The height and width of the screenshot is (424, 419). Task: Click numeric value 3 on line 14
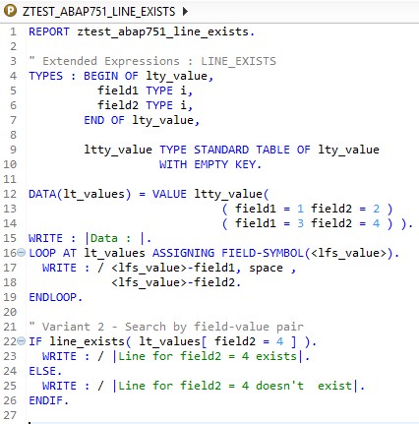pyautogui.click(x=300, y=223)
